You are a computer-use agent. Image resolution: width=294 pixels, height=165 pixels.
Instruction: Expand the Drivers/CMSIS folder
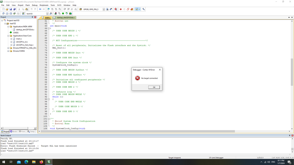tap(8, 51)
